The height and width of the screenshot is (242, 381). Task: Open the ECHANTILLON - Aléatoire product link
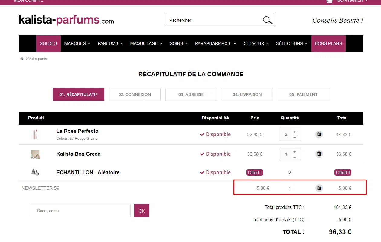click(x=88, y=172)
